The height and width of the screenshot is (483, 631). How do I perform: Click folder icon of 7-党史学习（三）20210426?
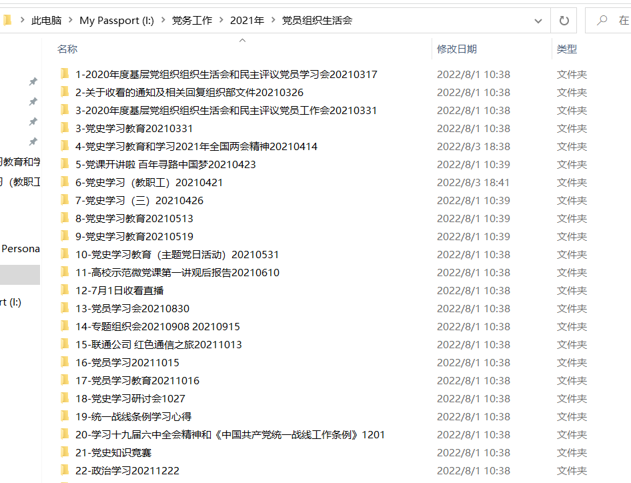[65, 200]
